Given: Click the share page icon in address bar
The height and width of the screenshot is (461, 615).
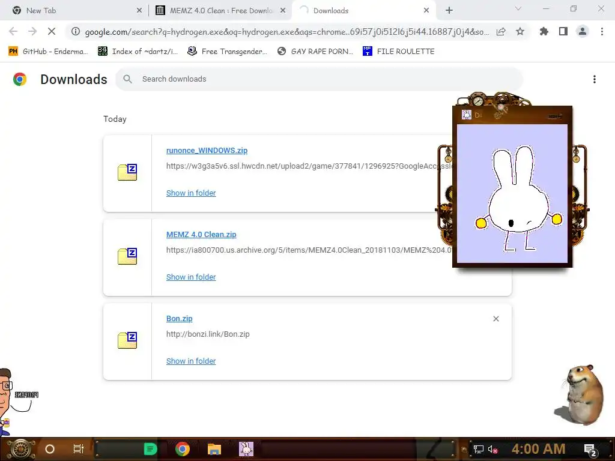Looking at the screenshot, I should pos(501,31).
